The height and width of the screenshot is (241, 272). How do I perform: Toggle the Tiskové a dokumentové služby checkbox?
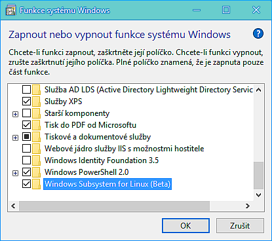[x=26, y=137]
